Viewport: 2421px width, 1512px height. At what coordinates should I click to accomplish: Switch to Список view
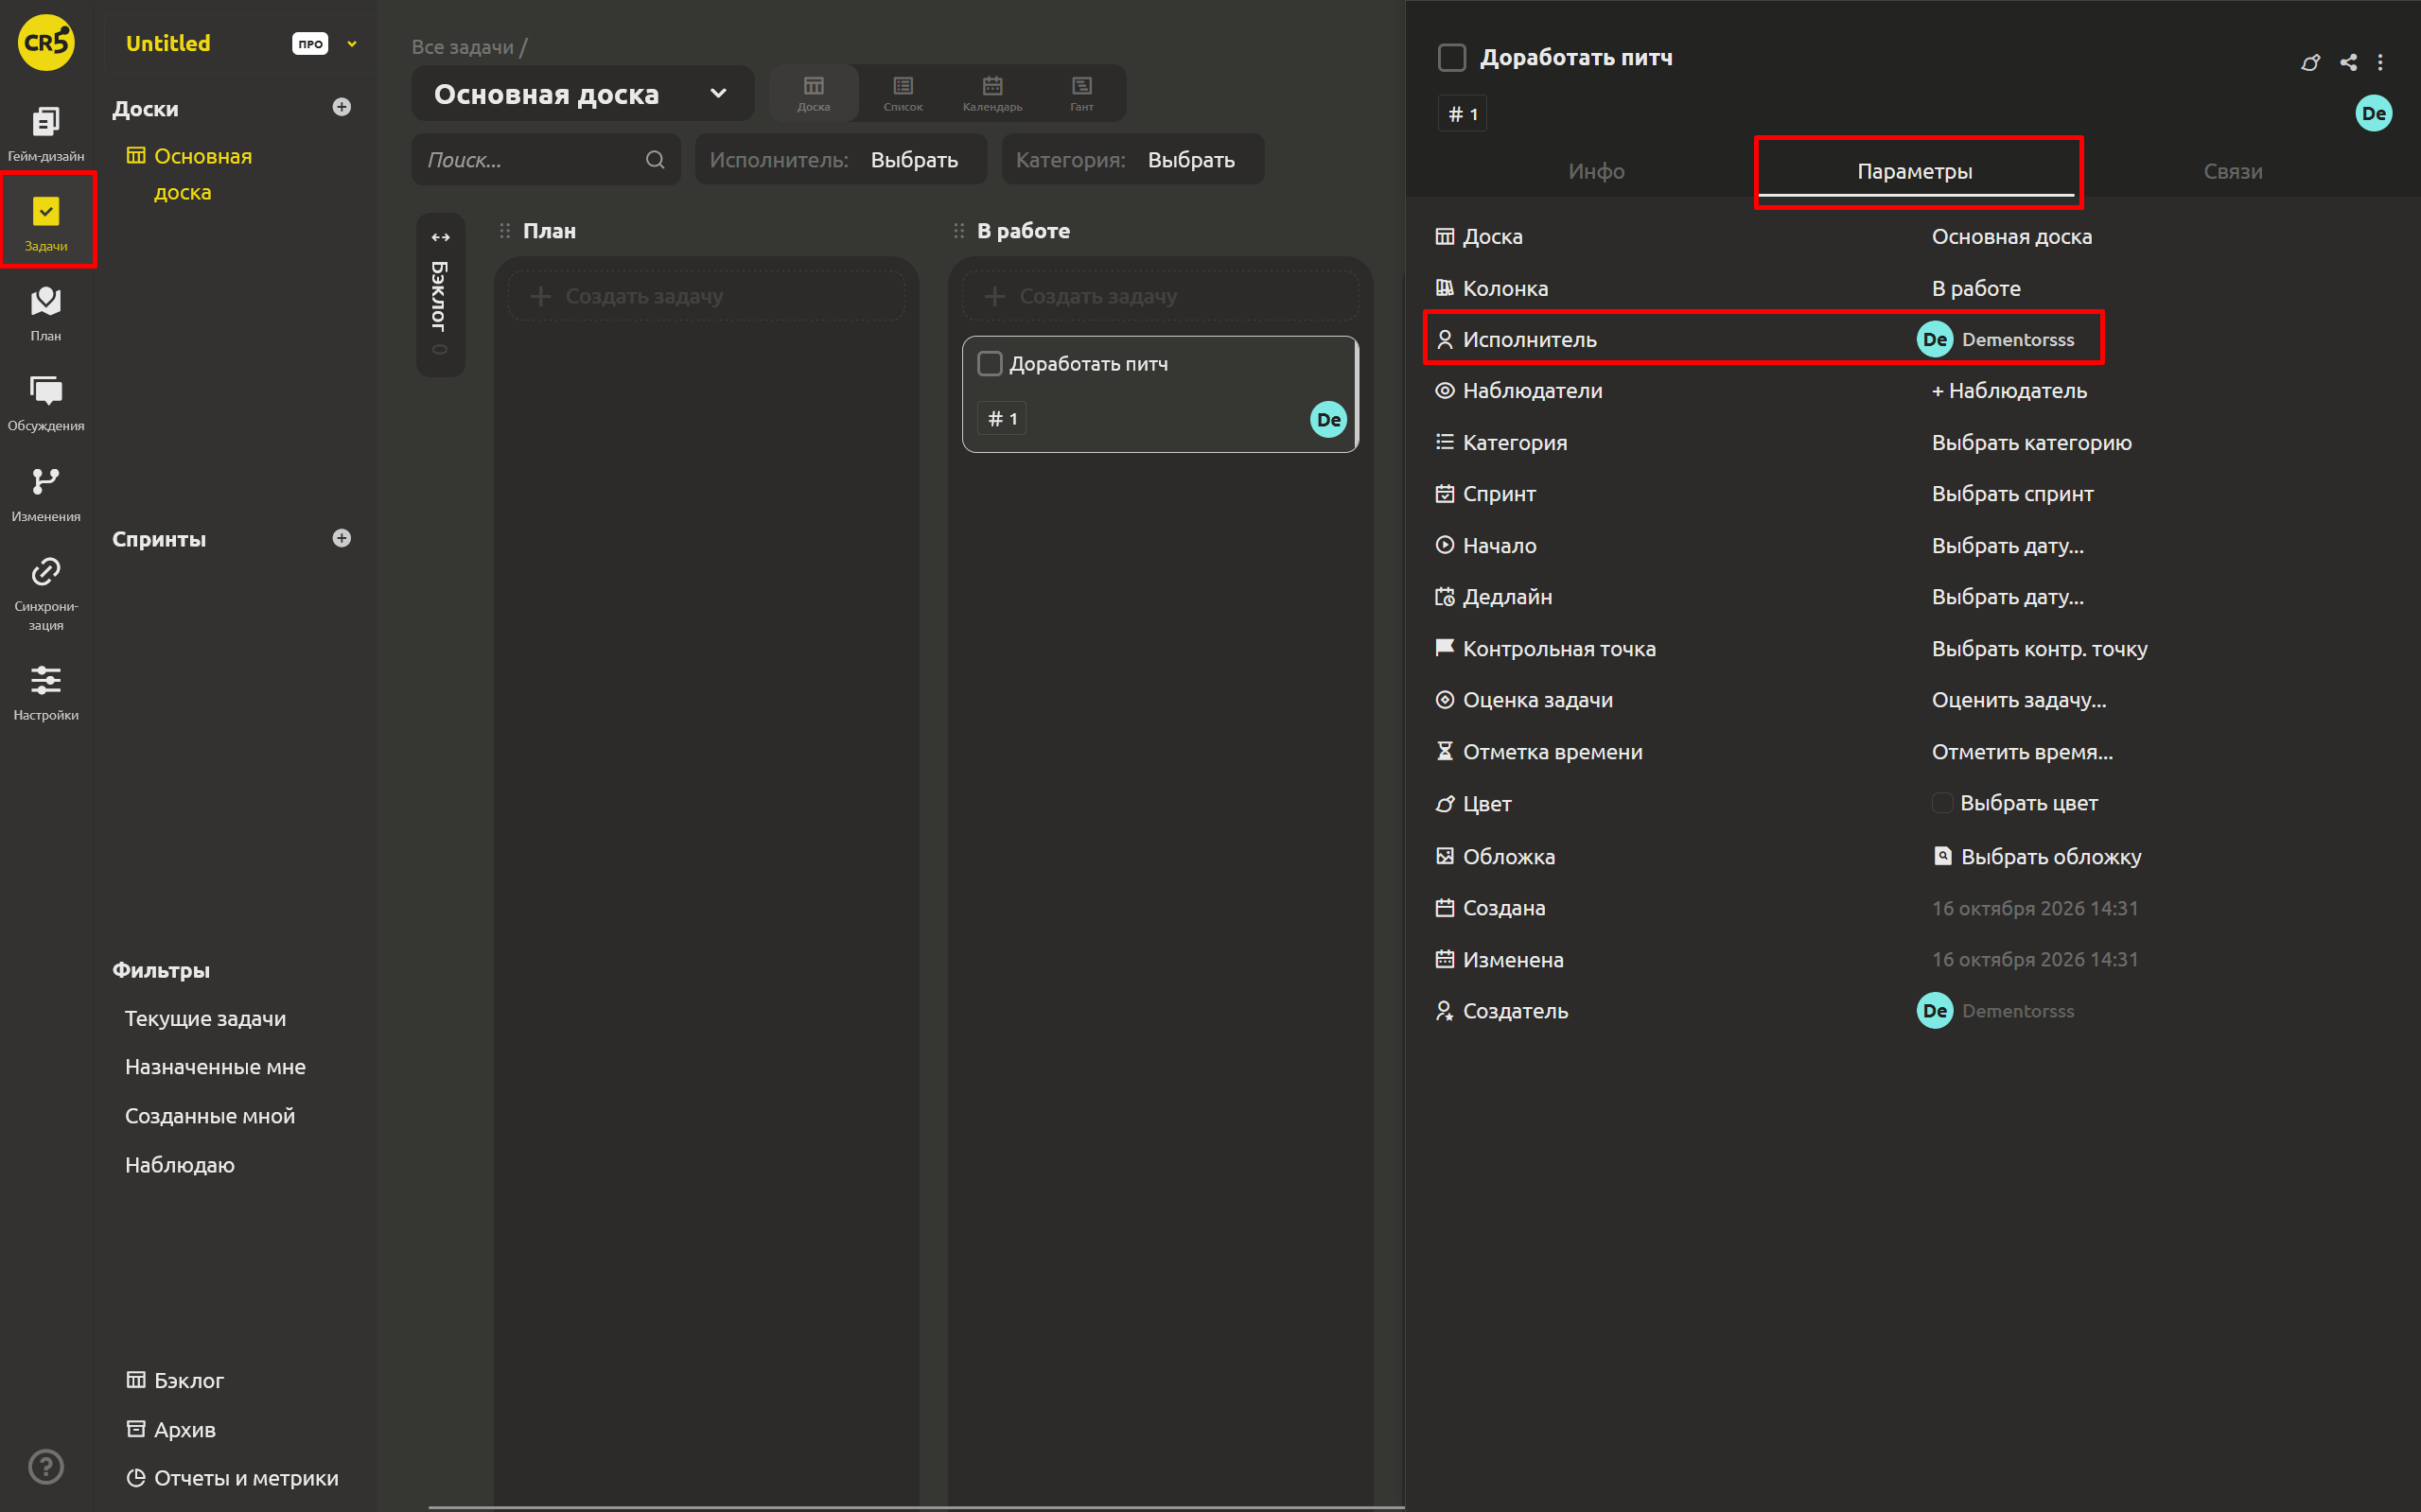903,93
